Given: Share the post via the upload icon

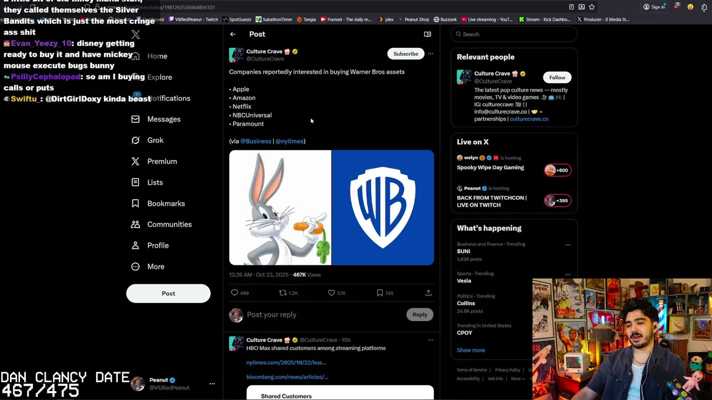Looking at the screenshot, I should (x=428, y=293).
